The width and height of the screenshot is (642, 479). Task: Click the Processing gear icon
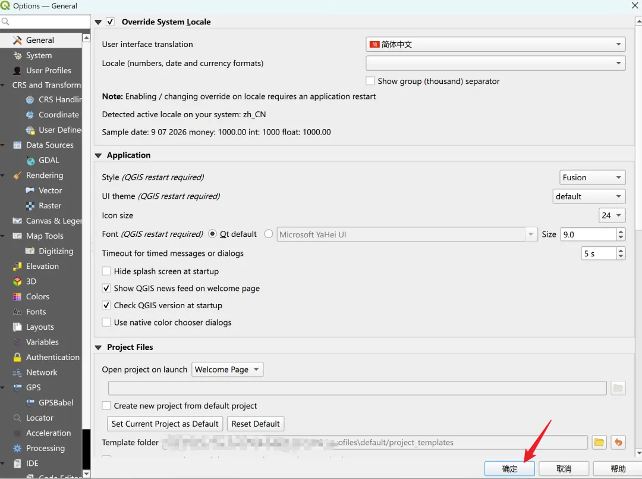tap(17, 448)
